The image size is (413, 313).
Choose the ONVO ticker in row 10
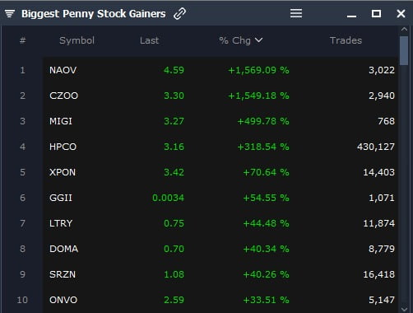[x=63, y=300]
